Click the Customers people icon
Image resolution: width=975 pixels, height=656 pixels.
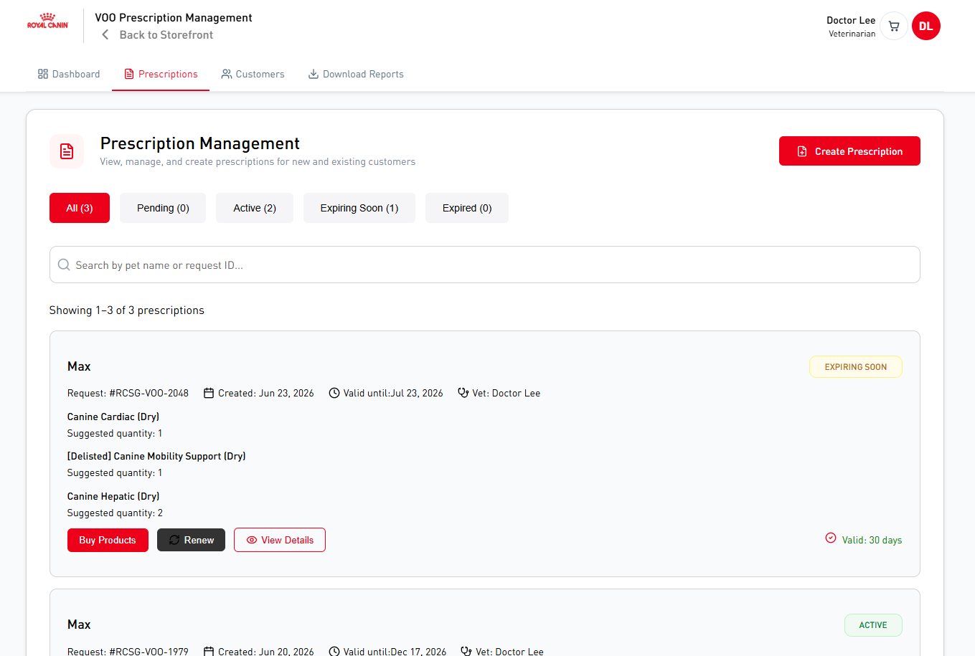click(227, 74)
